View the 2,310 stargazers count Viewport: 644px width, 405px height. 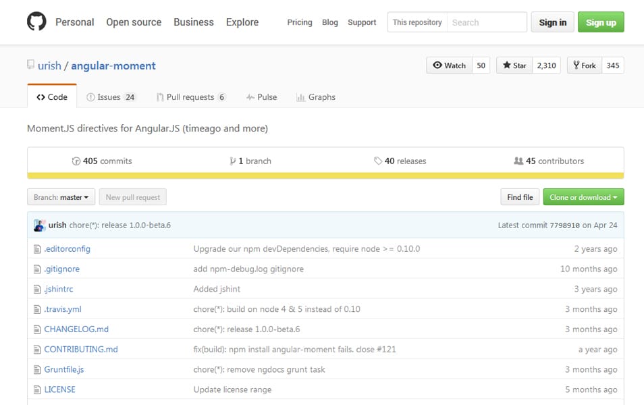click(546, 65)
